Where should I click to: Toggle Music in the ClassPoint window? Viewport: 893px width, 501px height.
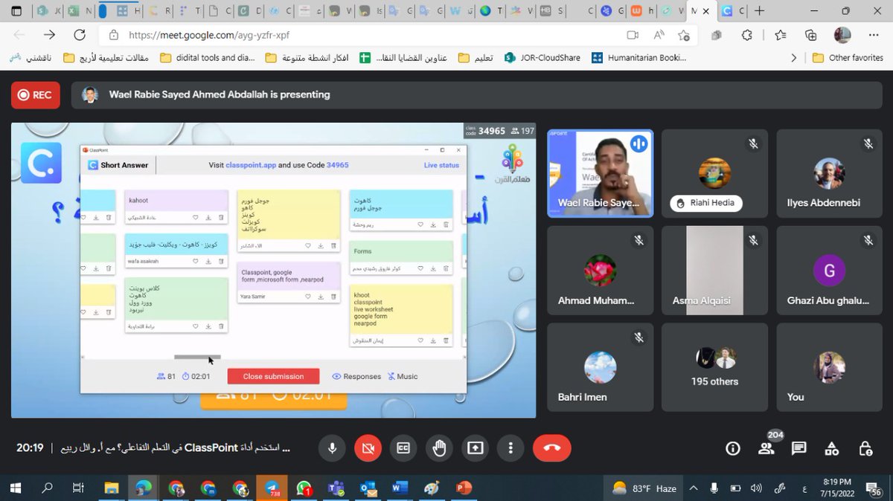pos(403,376)
